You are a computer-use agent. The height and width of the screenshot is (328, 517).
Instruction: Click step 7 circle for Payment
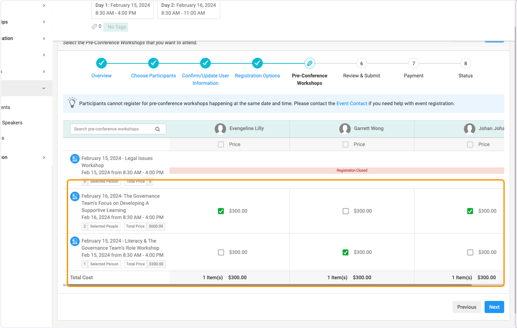(x=414, y=63)
